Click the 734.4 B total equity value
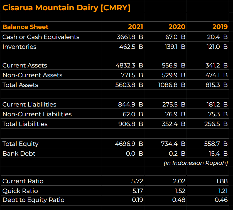The width and height of the screenshot is (233, 210). click(x=173, y=144)
